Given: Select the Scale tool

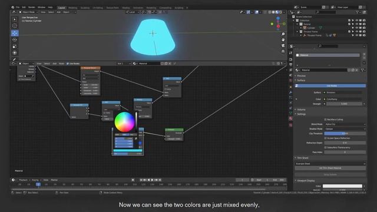Looking at the screenshot, I should point(15,46).
